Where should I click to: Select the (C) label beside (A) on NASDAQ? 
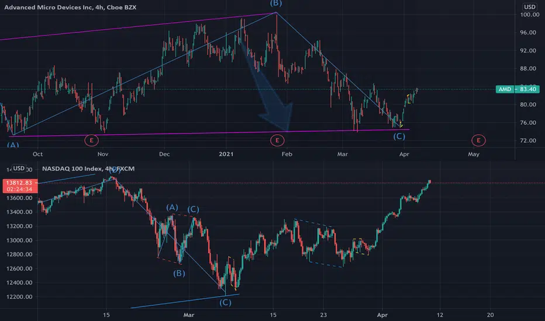pyautogui.click(x=193, y=210)
